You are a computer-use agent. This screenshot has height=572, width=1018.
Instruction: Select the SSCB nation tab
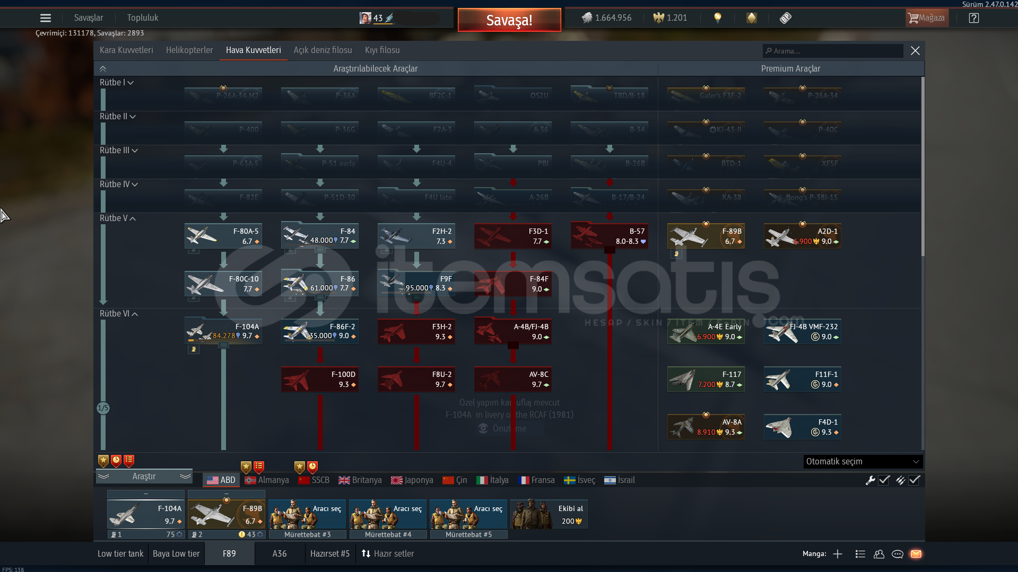coord(314,480)
